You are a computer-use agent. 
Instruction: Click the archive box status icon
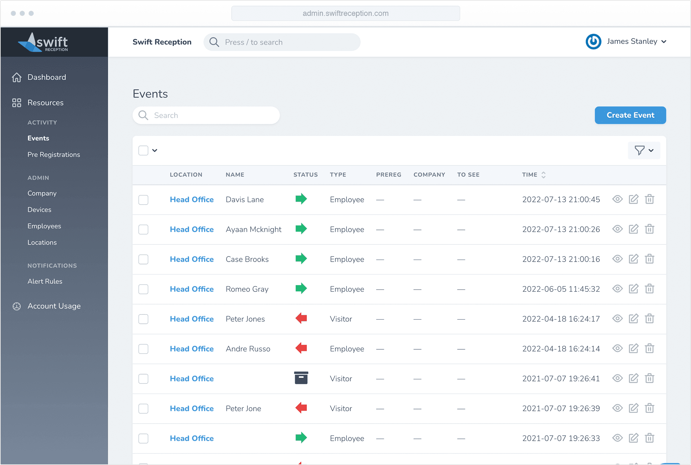pyautogui.click(x=301, y=378)
